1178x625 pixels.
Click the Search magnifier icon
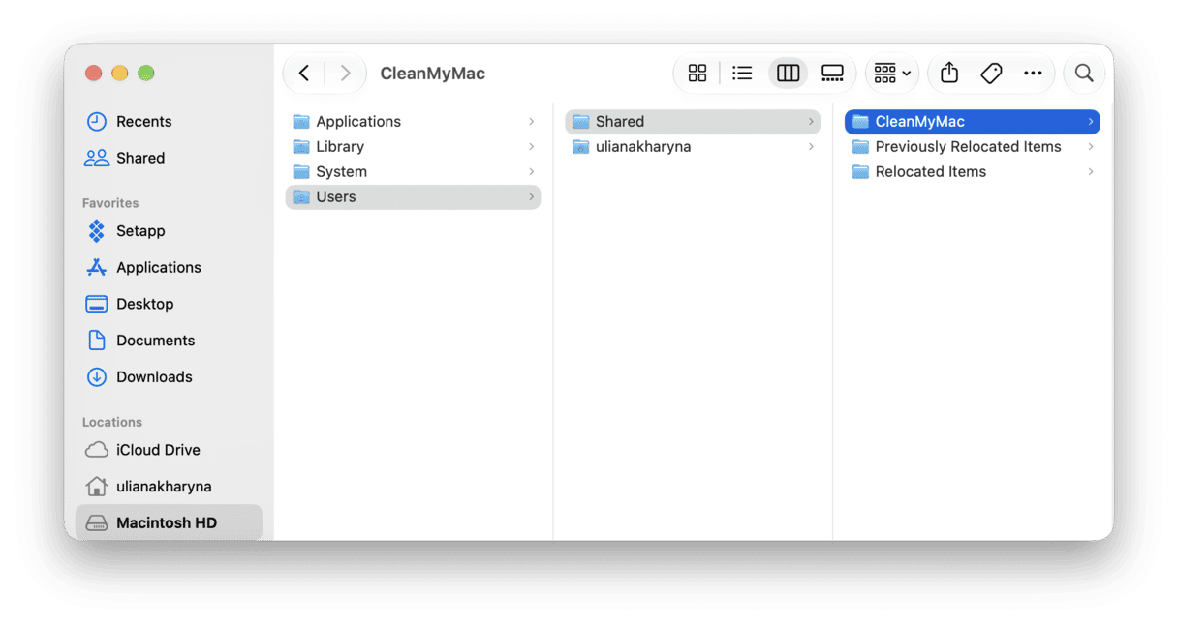click(1084, 74)
